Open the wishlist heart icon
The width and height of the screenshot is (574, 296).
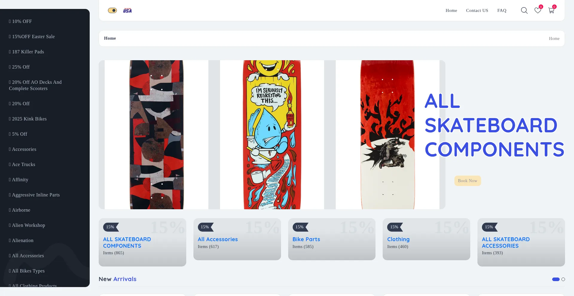pos(538,10)
